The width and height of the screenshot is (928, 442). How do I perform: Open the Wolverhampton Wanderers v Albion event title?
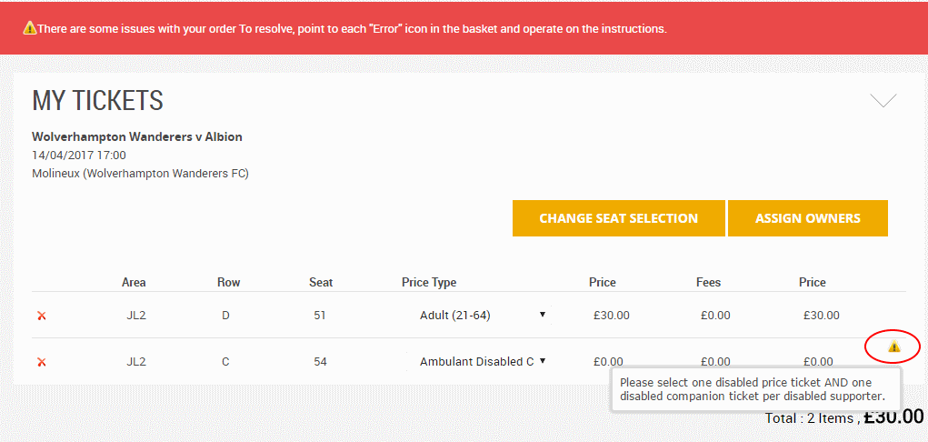[136, 136]
